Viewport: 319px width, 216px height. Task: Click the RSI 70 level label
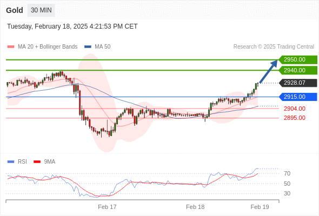point(287,173)
